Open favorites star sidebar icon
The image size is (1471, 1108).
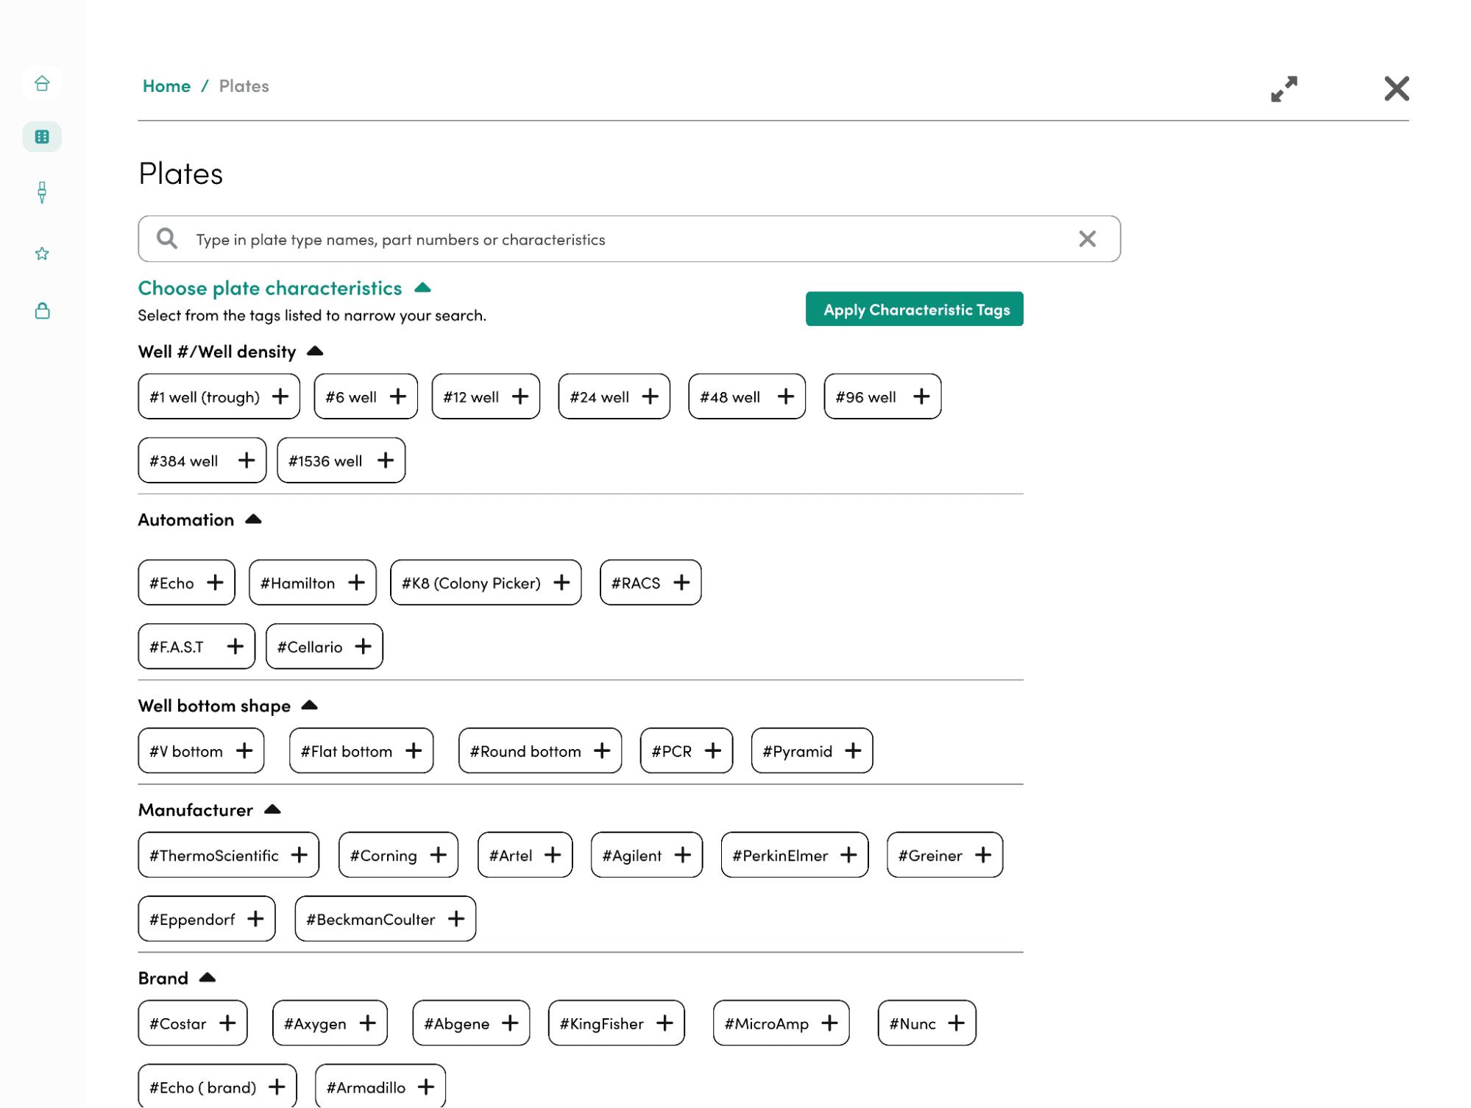(42, 254)
